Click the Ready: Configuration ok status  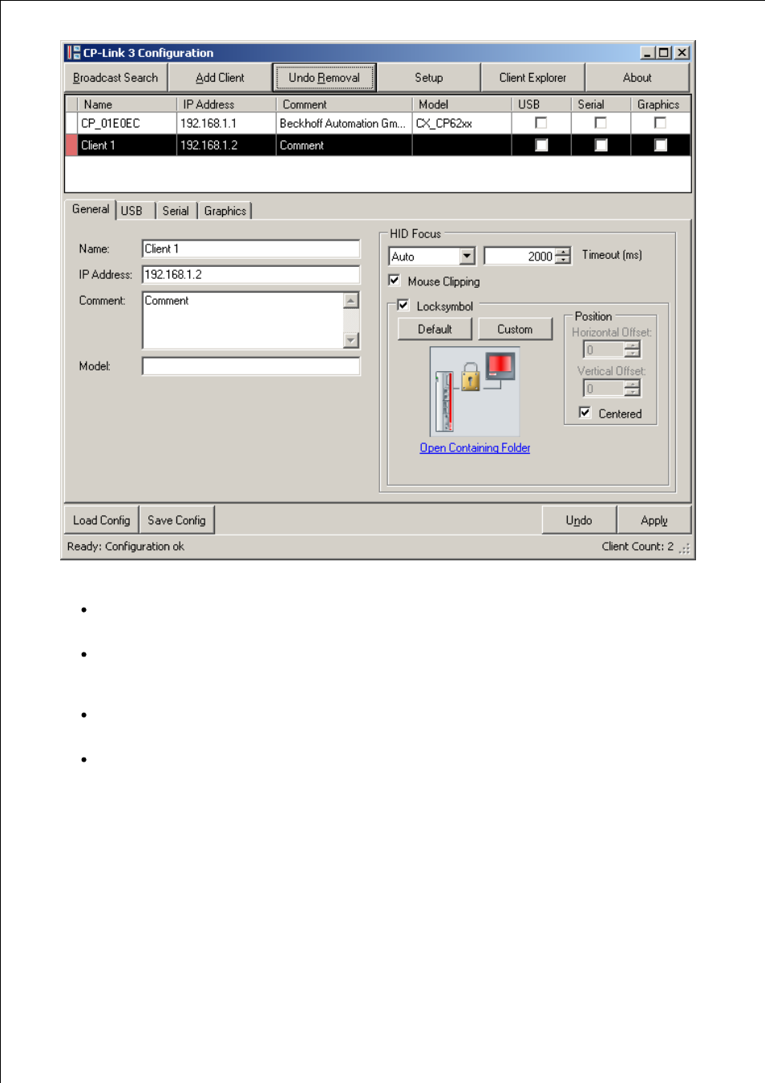126,546
